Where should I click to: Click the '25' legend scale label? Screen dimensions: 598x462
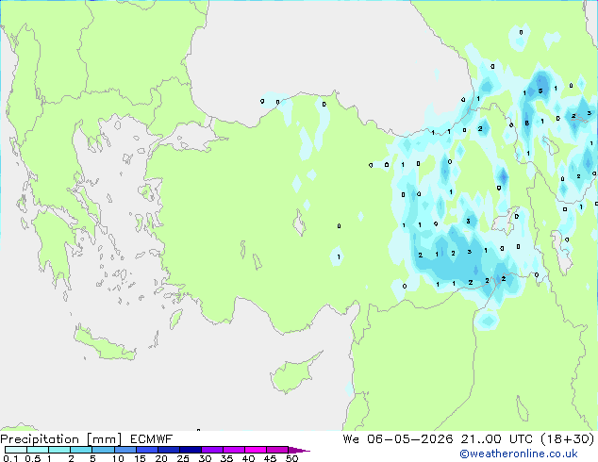183,458
